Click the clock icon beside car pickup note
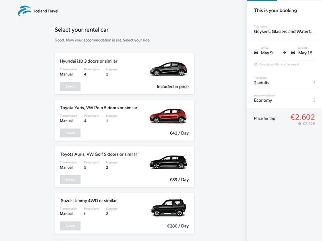322x241 pixels. click(256, 64)
